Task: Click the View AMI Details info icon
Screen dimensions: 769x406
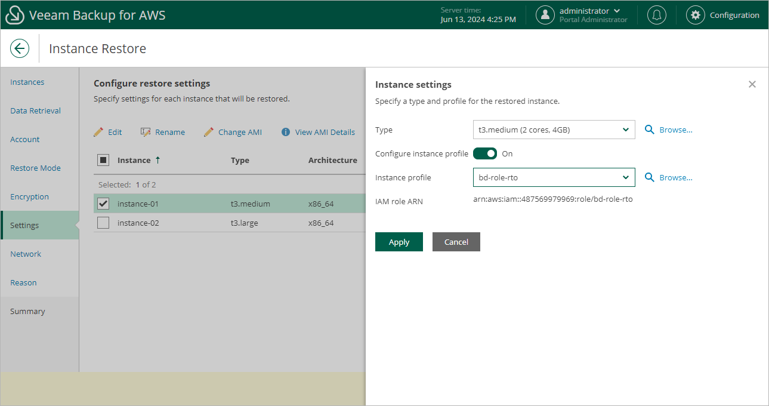Action: click(286, 132)
